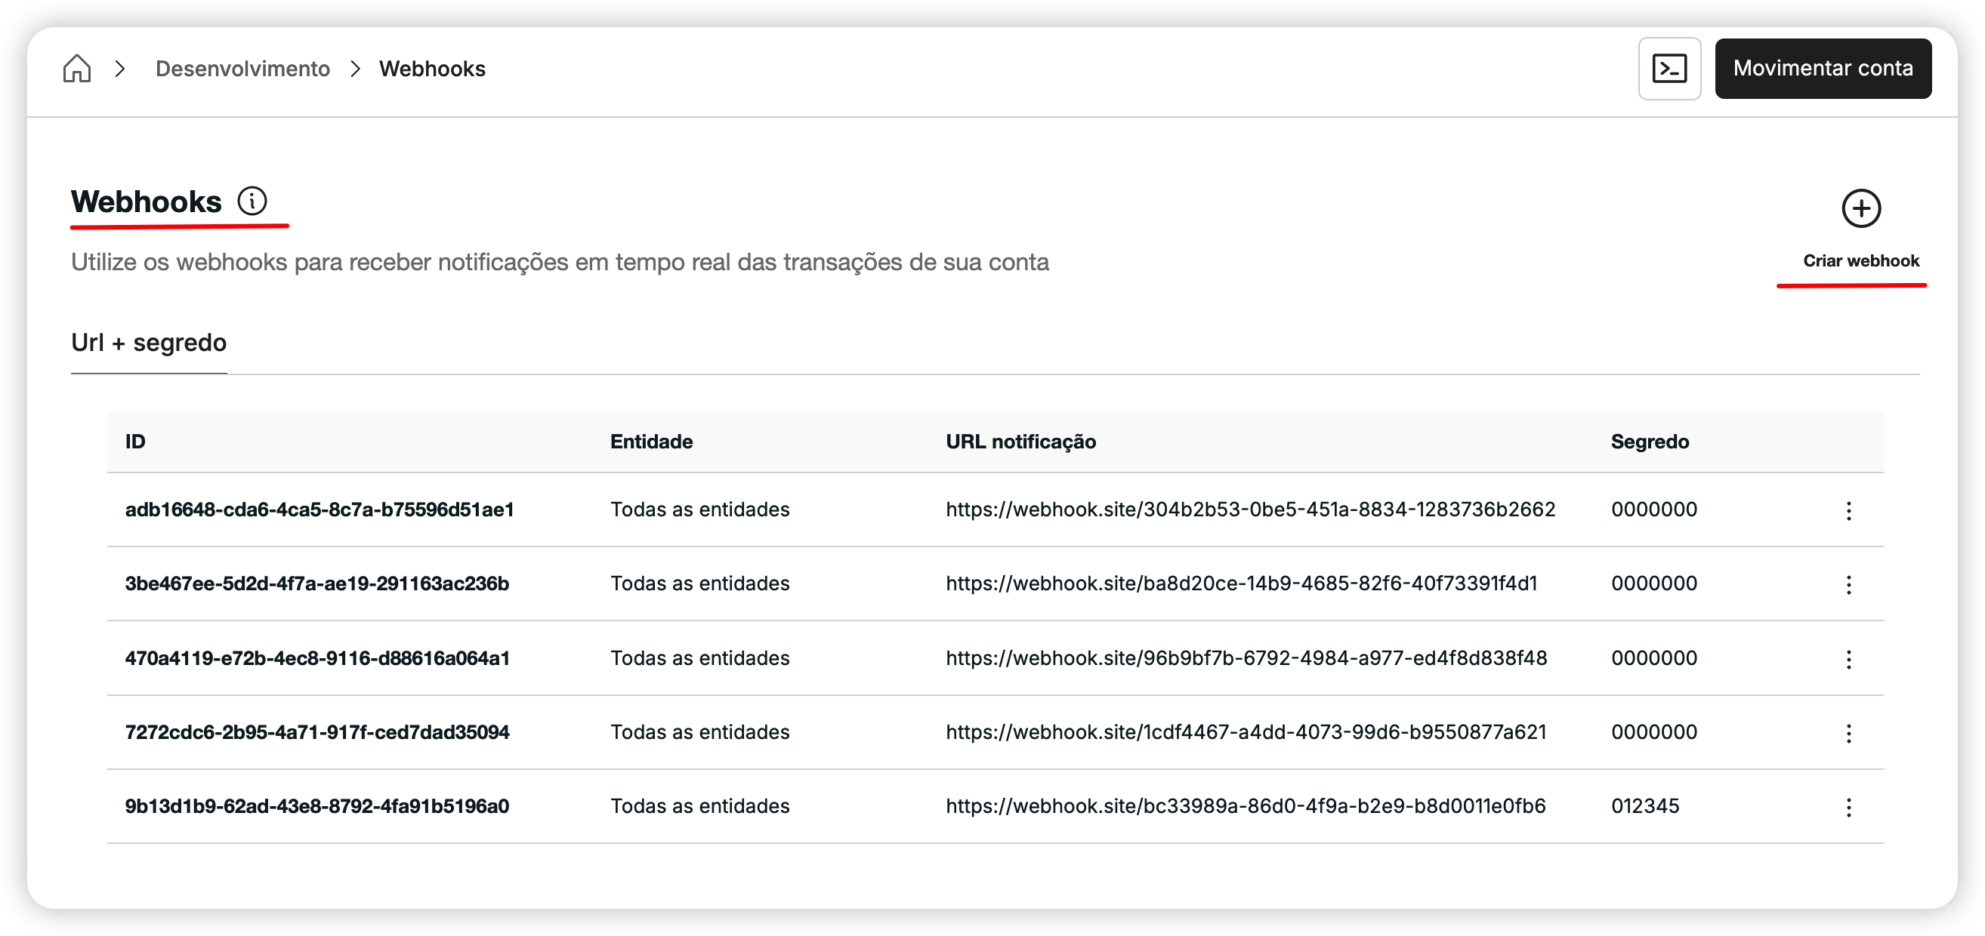Open Desenvolvimento from the breadcrumb
1985x936 pixels.
coord(242,69)
